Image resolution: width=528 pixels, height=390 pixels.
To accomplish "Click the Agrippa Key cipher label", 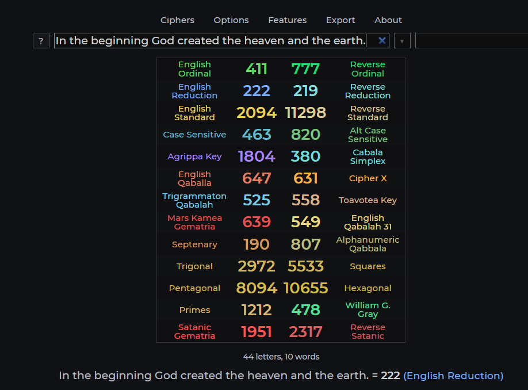I will click(x=194, y=156).
